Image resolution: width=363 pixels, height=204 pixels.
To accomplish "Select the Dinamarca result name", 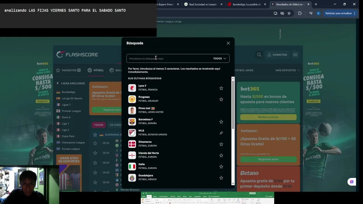I will click(x=145, y=142).
